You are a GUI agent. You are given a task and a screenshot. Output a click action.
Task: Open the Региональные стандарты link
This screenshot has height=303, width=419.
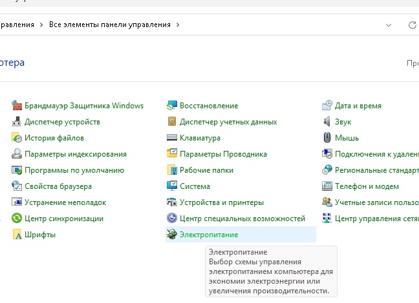[x=377, y=170]
